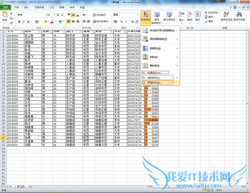
Task: Toggle Underline formatting
Action: [x=28, y=21]
